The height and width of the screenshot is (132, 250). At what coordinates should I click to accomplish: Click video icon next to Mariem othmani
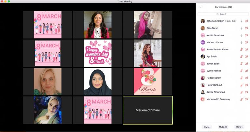click(x=246, y=42)
